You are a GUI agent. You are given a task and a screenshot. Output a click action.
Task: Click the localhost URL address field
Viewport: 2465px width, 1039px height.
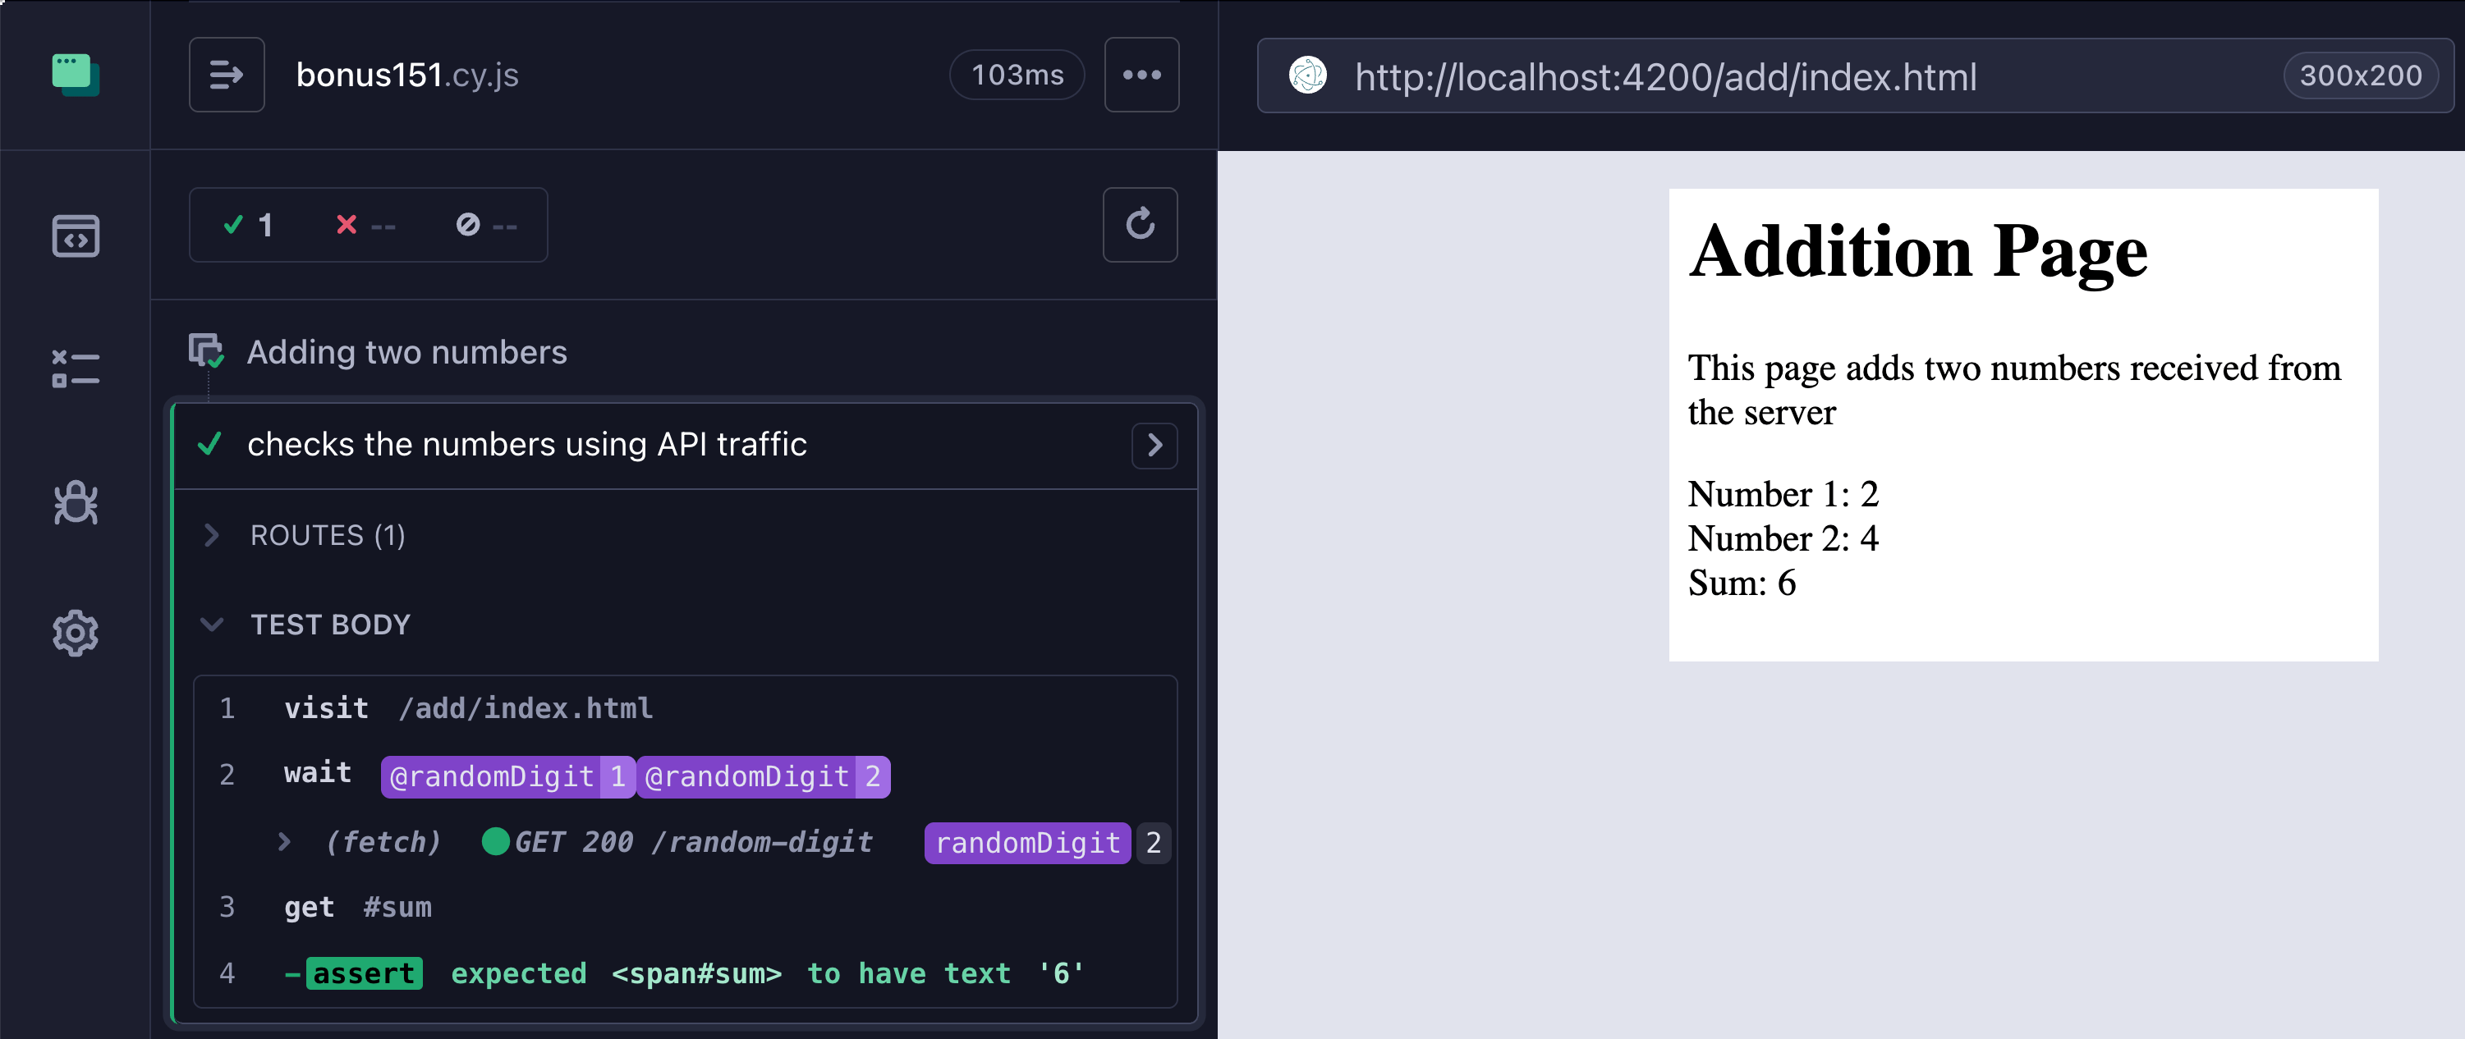[x=1665, y=76]
